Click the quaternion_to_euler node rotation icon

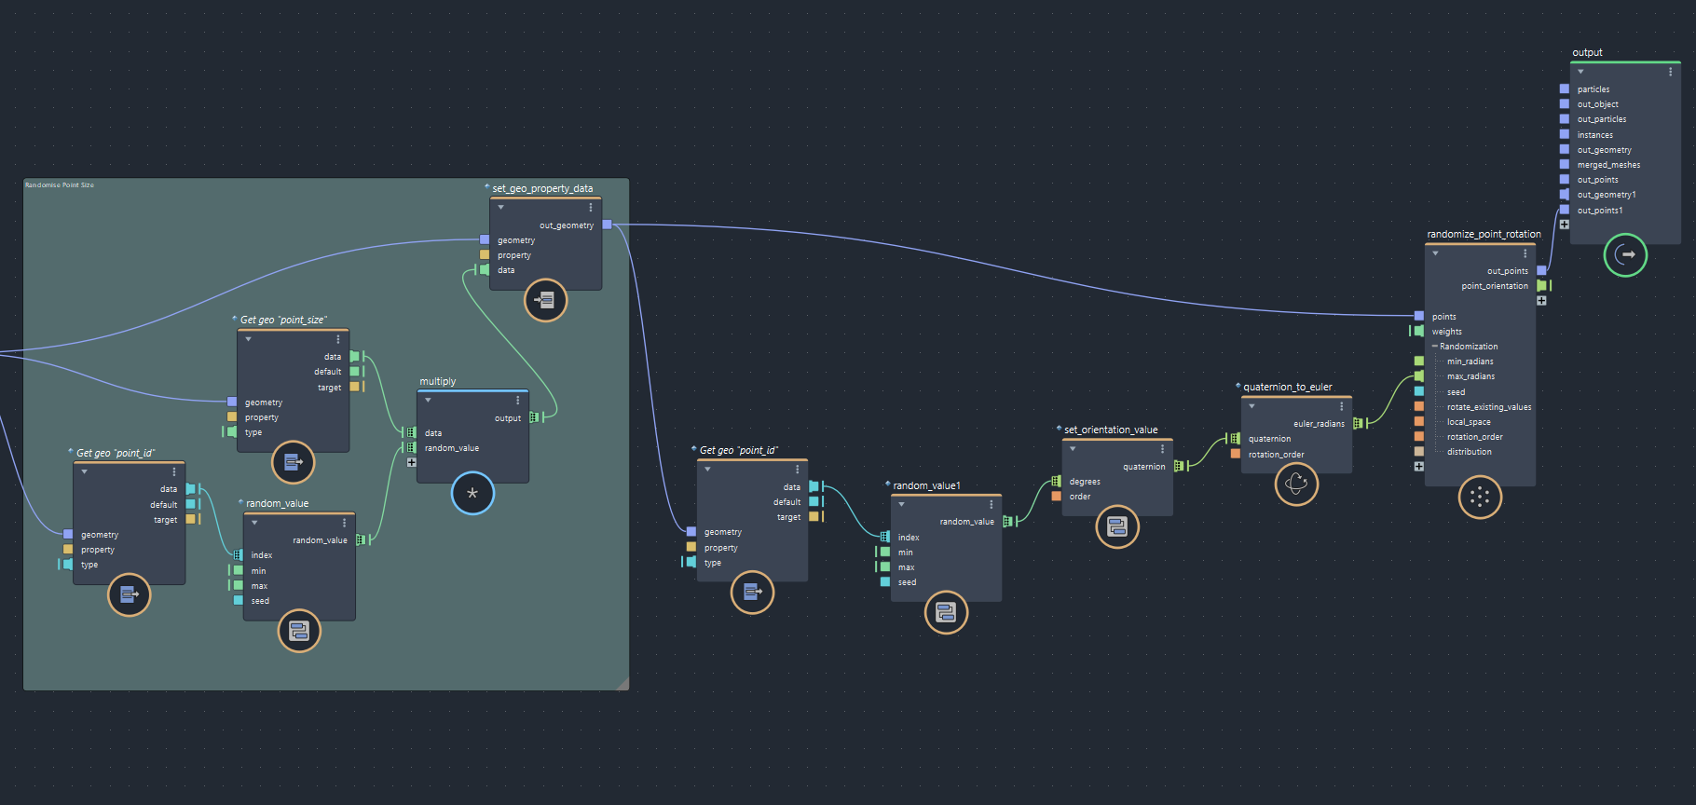tap(1296, 484)
